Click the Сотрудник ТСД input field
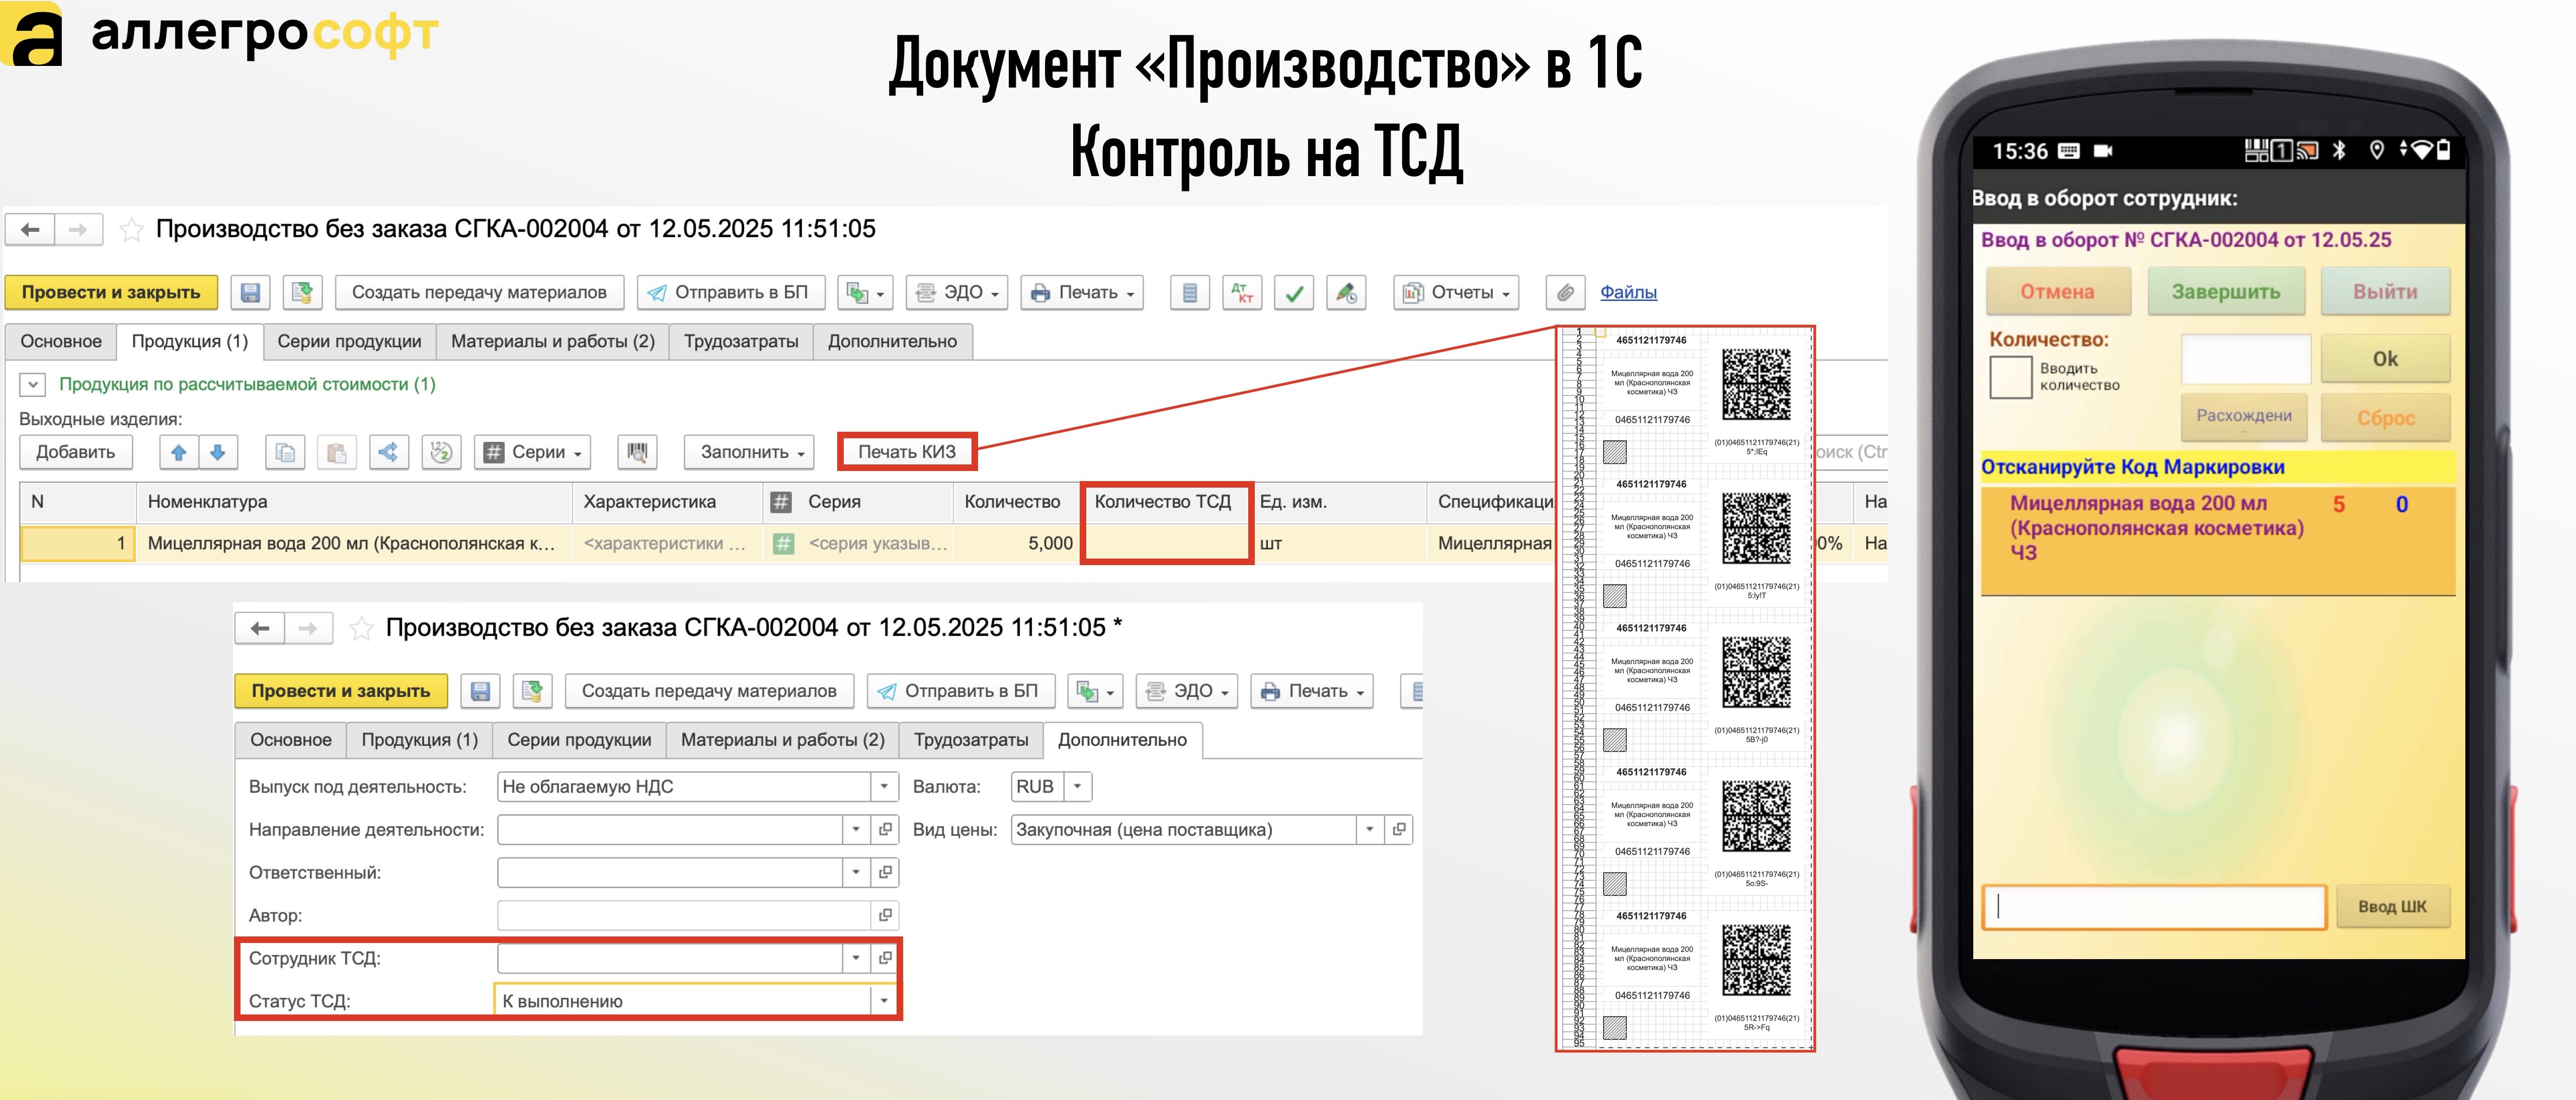This screenshot has height=1100, width=2576. point(671,958)
